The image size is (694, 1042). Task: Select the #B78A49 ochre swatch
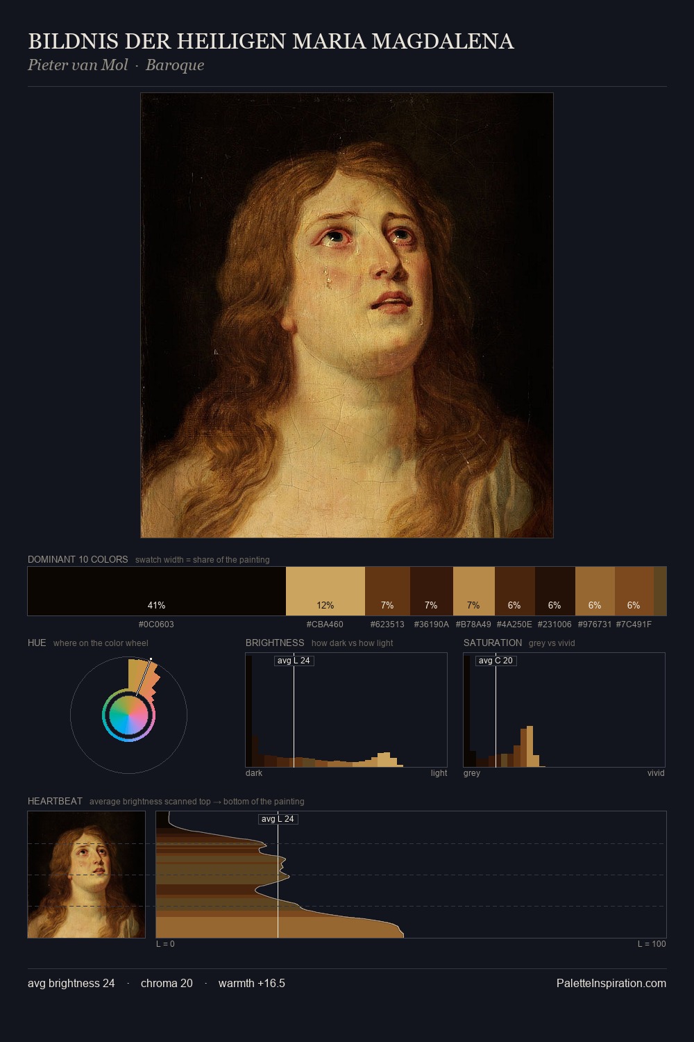(474, 591)
